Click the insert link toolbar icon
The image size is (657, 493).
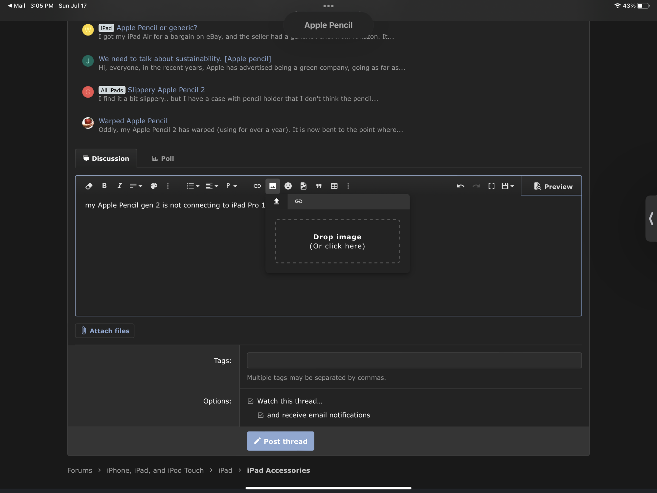(x=257, y=186)
